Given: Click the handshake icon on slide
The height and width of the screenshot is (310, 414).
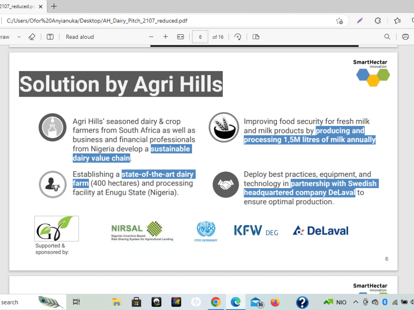Looking at the screenshot, I should click(226, 184).
